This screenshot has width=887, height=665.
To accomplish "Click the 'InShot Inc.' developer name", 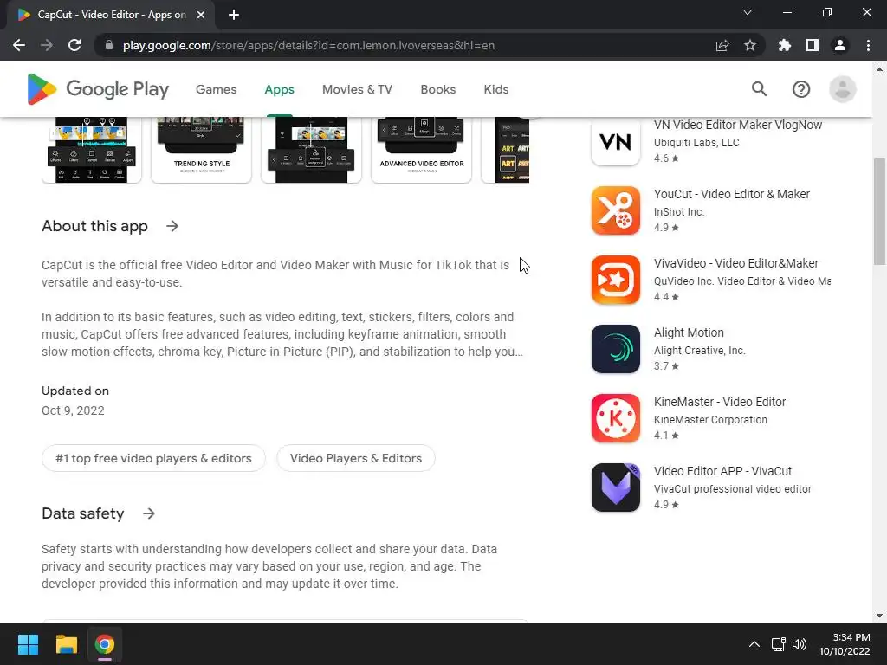I will pos(679,212).
